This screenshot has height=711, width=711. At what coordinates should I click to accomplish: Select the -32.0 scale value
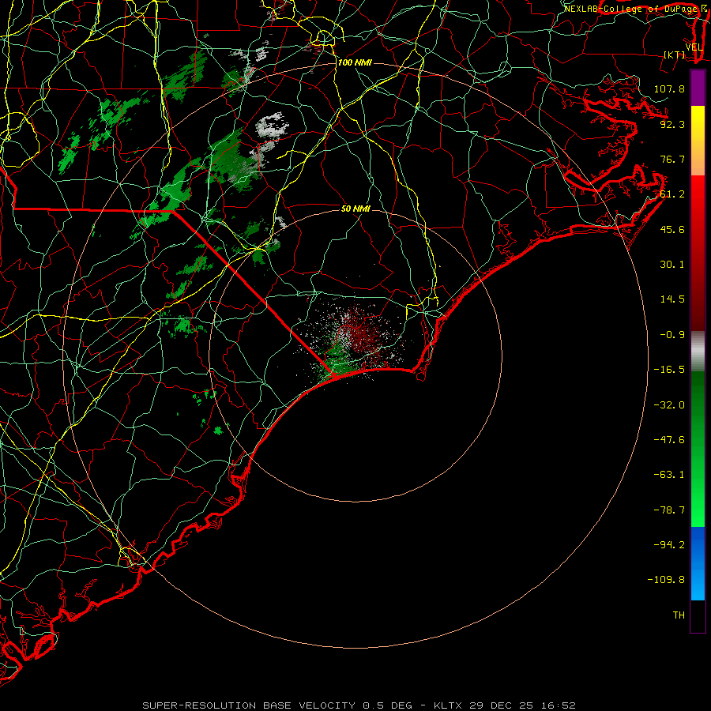(669, 405)
